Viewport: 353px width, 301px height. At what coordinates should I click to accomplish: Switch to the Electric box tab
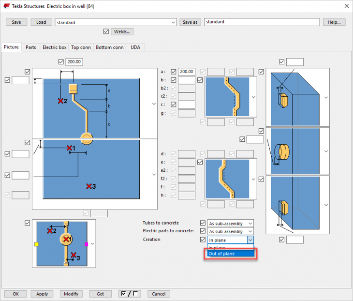point(54,47)
